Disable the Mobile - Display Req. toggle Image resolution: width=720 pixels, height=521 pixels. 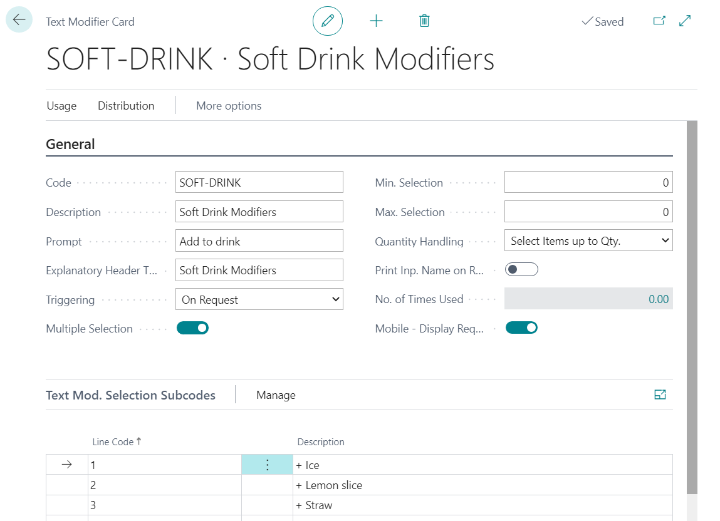pos(521,328)
